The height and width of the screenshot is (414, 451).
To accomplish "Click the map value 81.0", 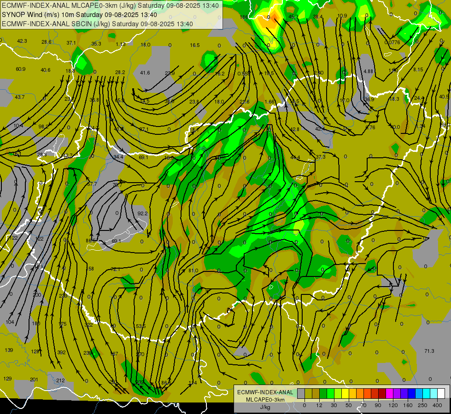I will [193, 270].
